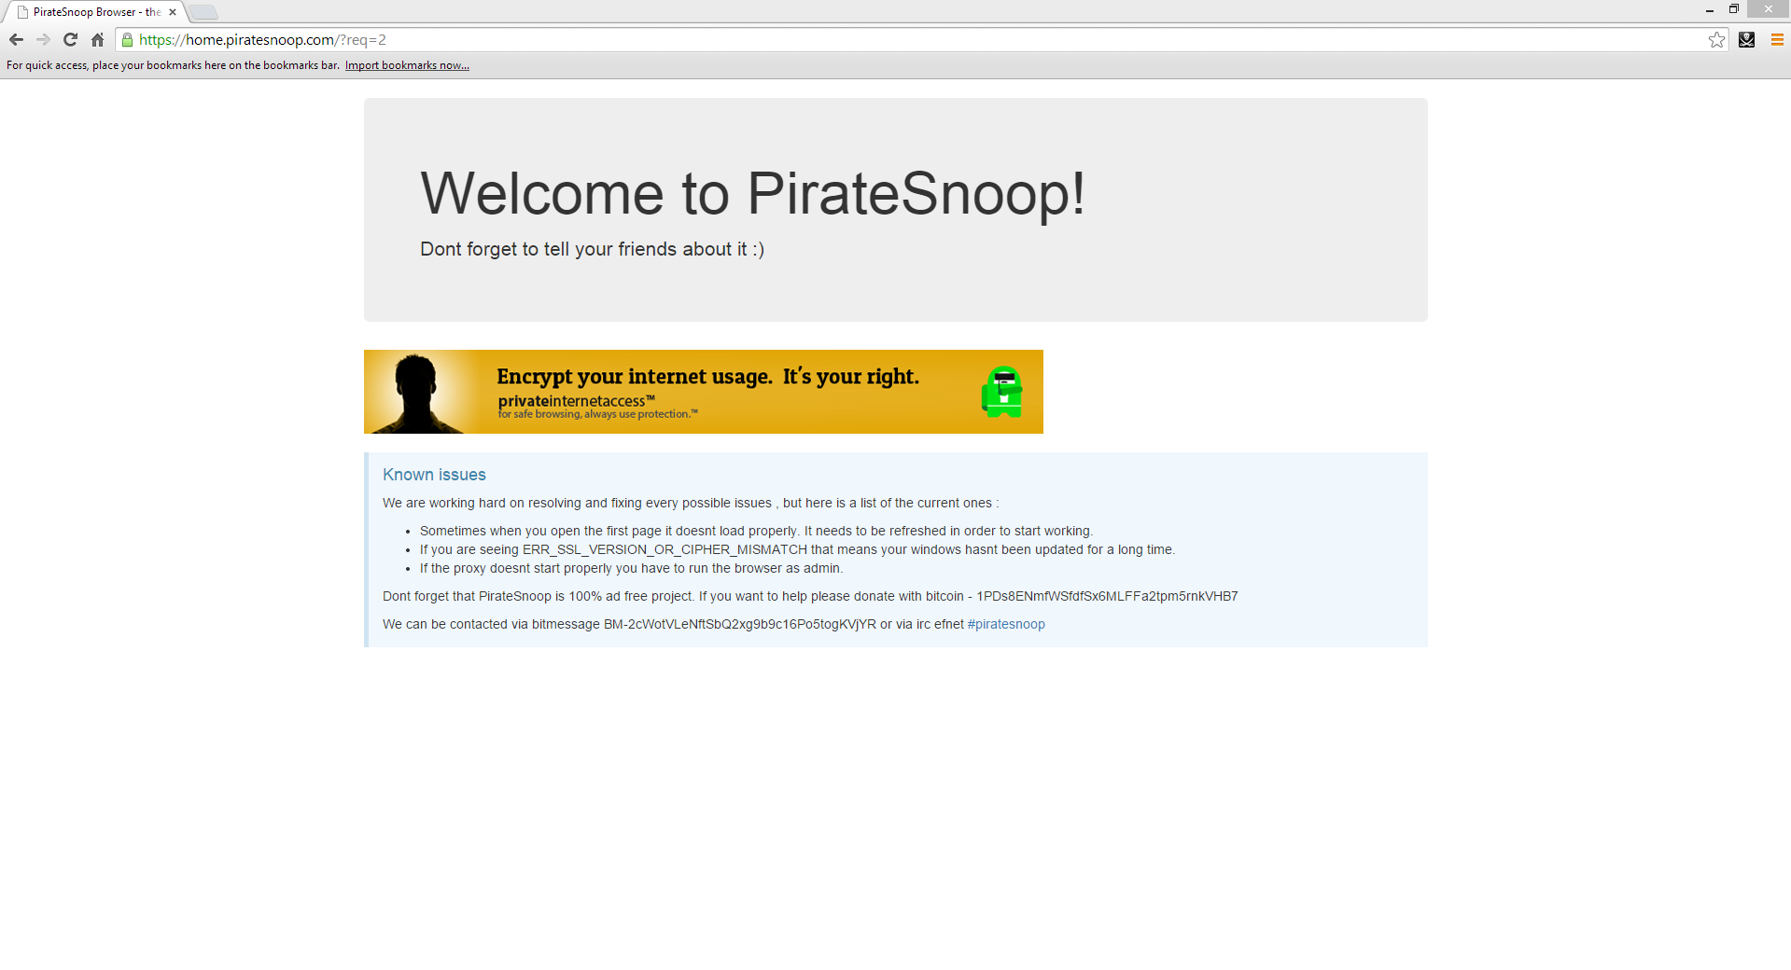Viewport: 1791px width, 970px height.
Task: Click the Private Internet Access banner ad
Action: point(704,392)
